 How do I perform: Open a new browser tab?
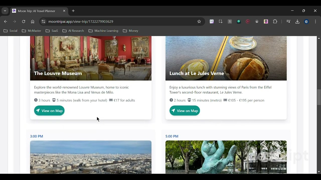coord(73,11)
